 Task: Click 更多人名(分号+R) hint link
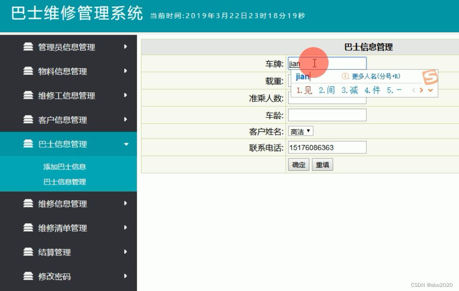pos(376,76)
